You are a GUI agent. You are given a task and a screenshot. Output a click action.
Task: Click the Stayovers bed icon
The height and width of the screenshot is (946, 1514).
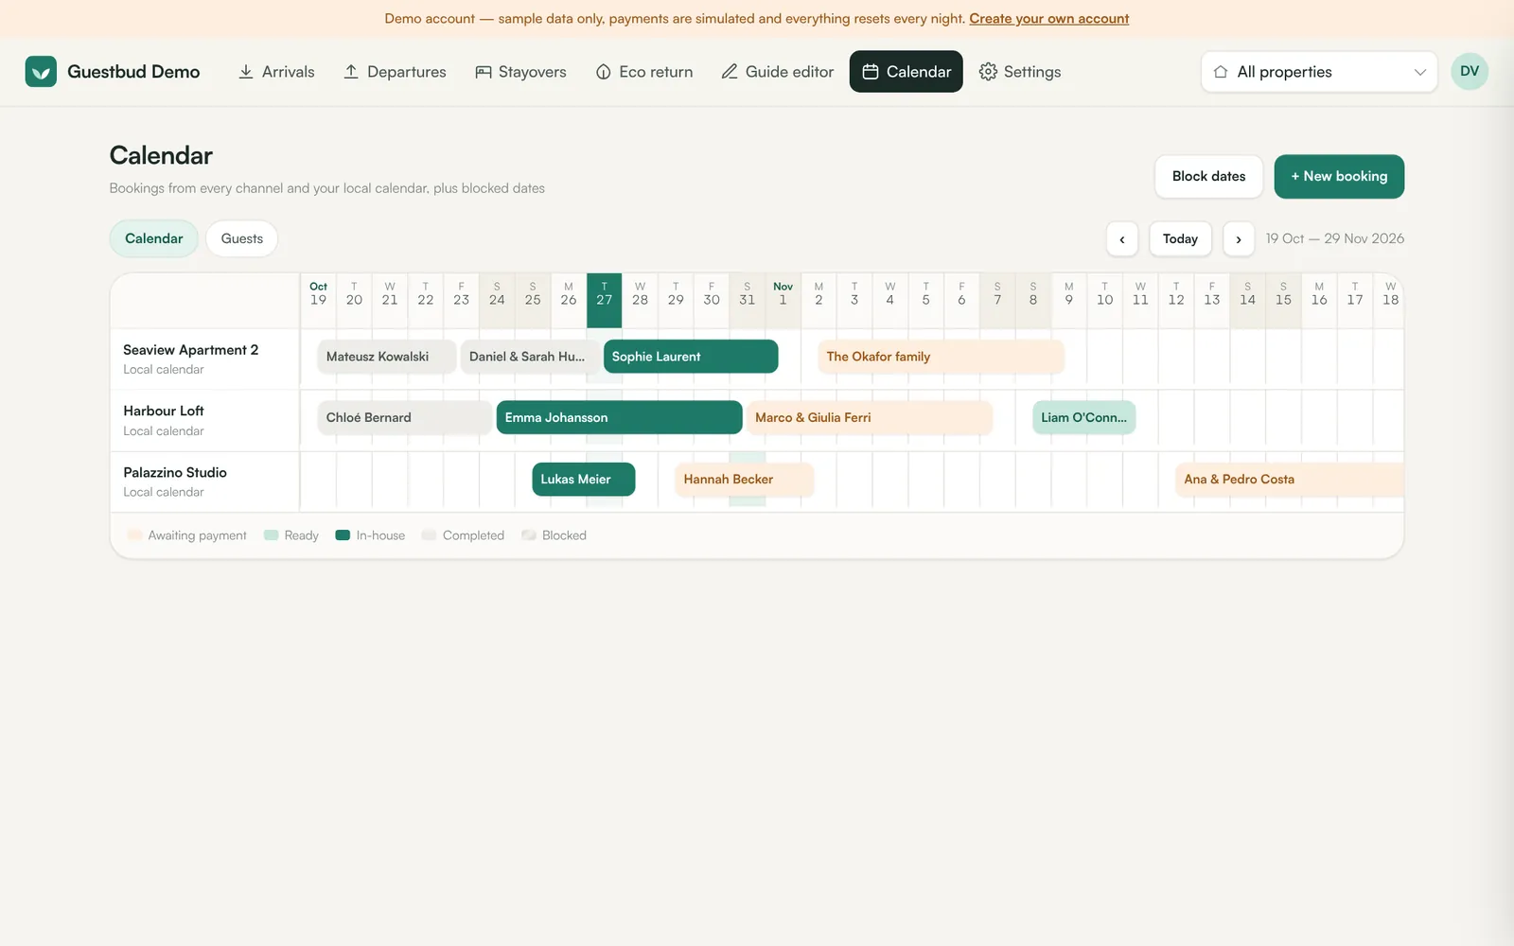pos(484,72)
